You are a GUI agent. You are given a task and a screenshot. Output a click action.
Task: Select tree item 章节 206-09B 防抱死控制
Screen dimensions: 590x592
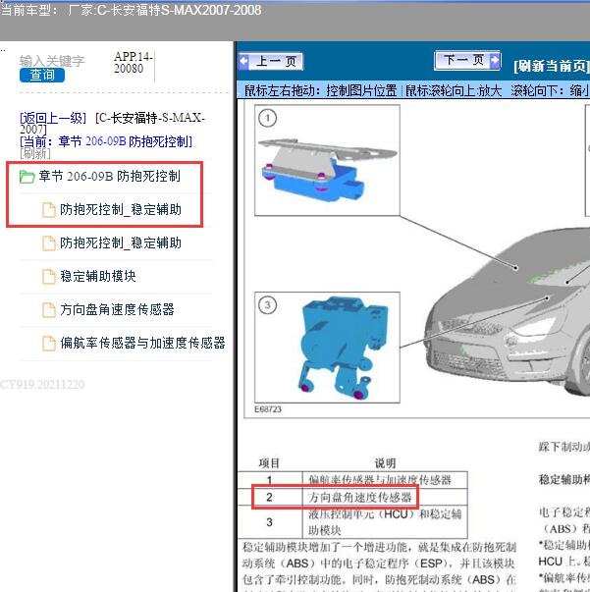(110, 177)
